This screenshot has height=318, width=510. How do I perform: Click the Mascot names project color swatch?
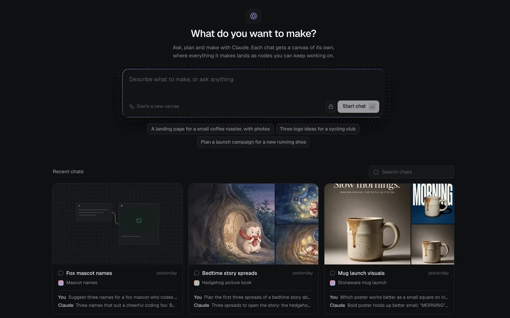61,283
